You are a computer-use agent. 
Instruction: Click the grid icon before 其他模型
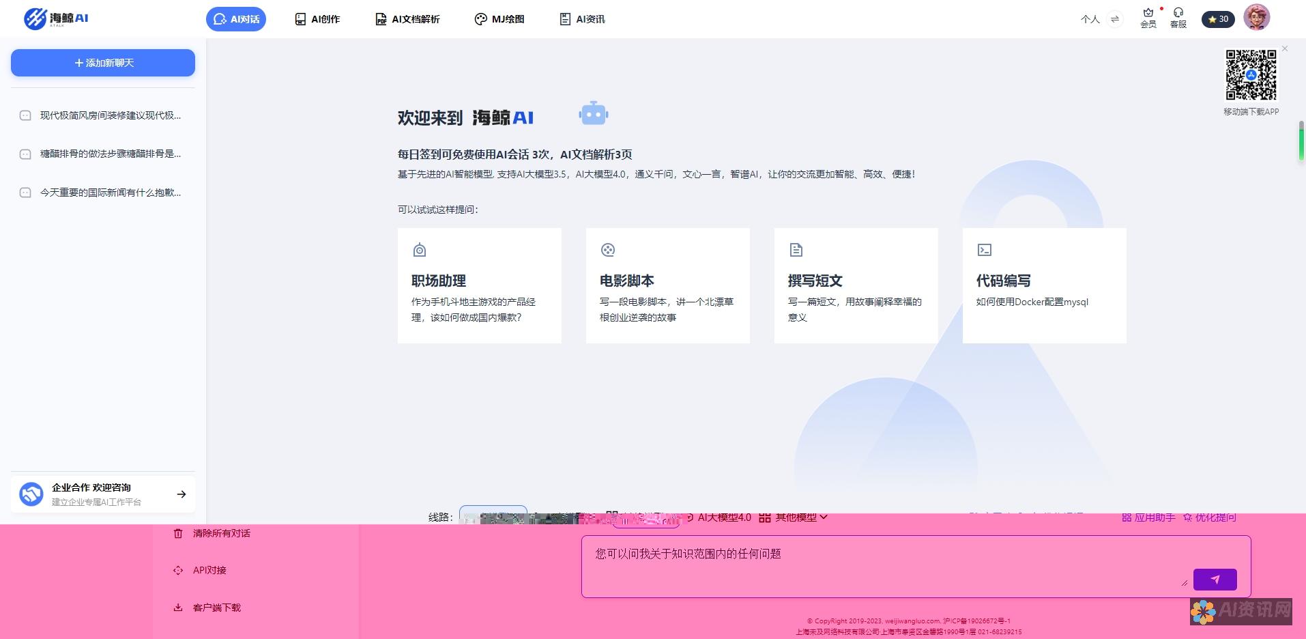765,517
